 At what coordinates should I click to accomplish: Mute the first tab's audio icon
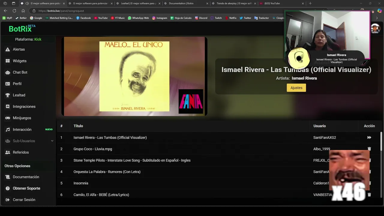tap(27, 3)
